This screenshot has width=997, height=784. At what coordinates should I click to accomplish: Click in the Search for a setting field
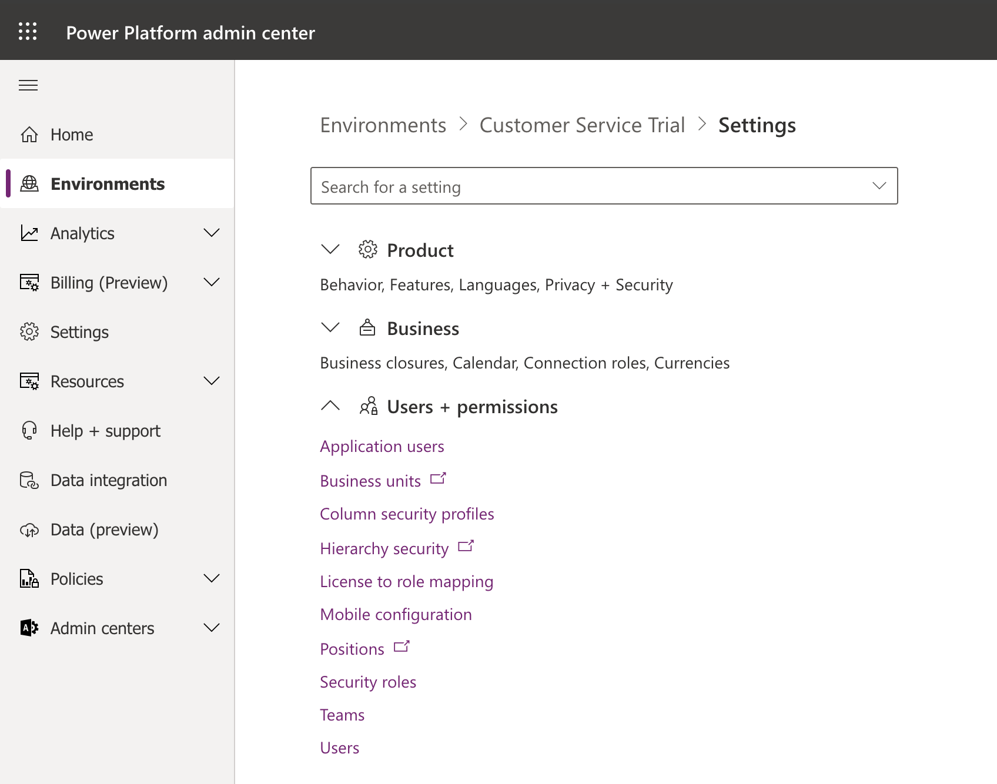point(604,186)
